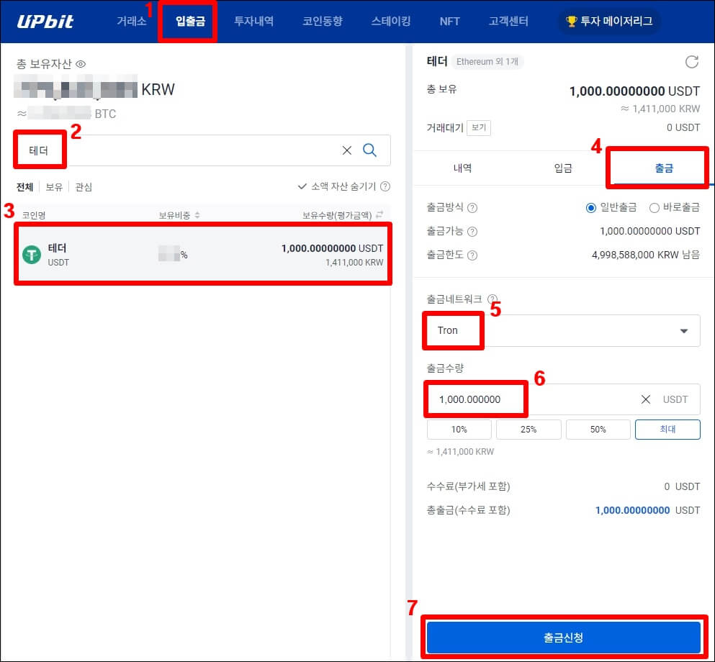Open help icon for 출금한도
Viewport: 715px width, 662px height.
(x=473, y=255)
